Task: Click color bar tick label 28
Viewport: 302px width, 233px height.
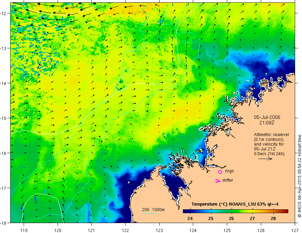Action: [273, 218]
